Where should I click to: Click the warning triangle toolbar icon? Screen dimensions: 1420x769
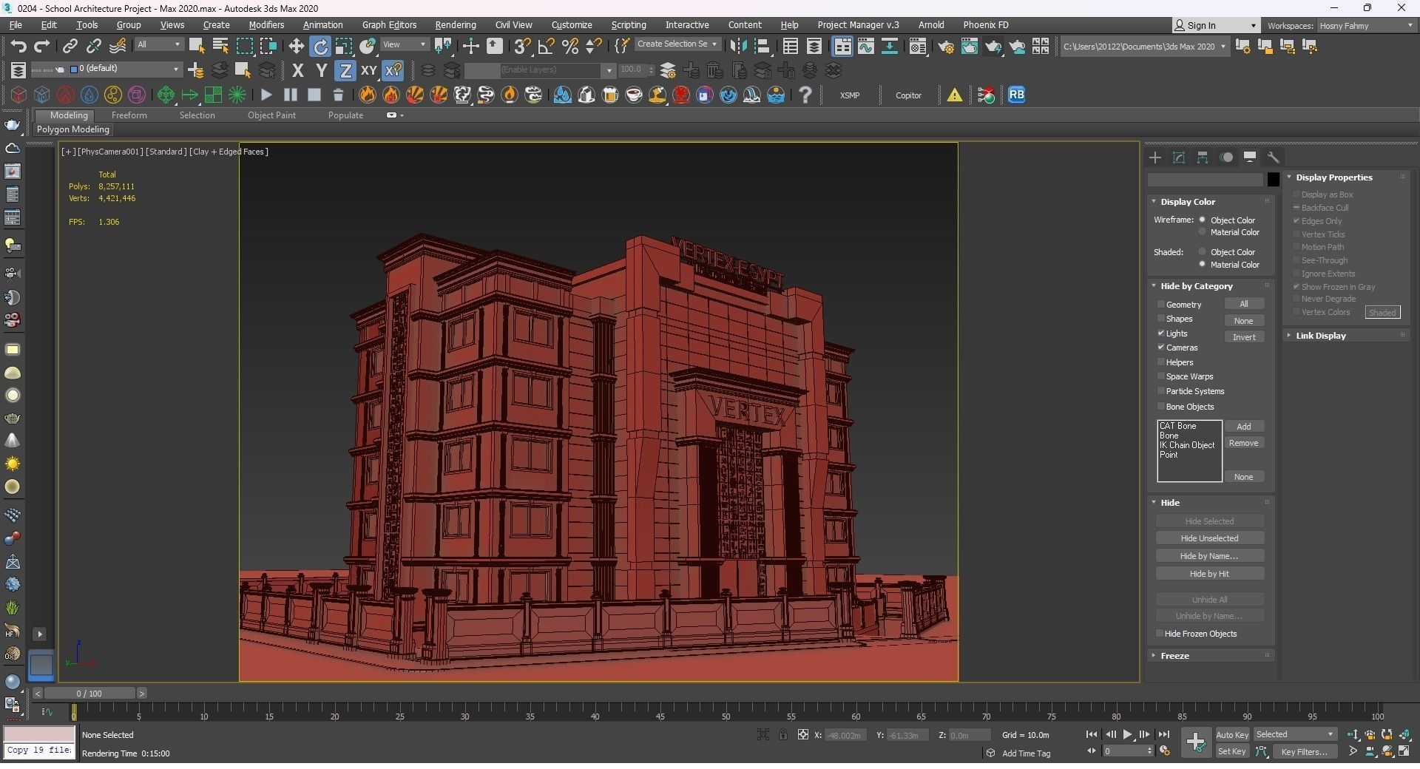point(955,95)
